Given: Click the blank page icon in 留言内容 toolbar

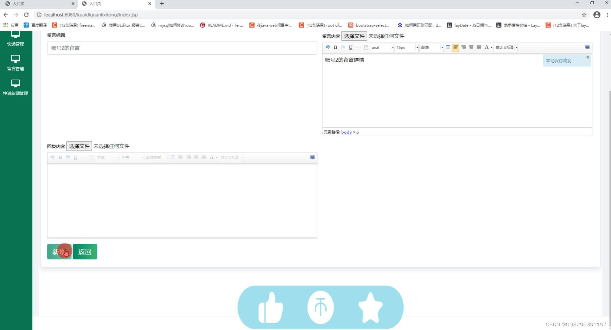Looking at the screenshot, I should point(366,47).
